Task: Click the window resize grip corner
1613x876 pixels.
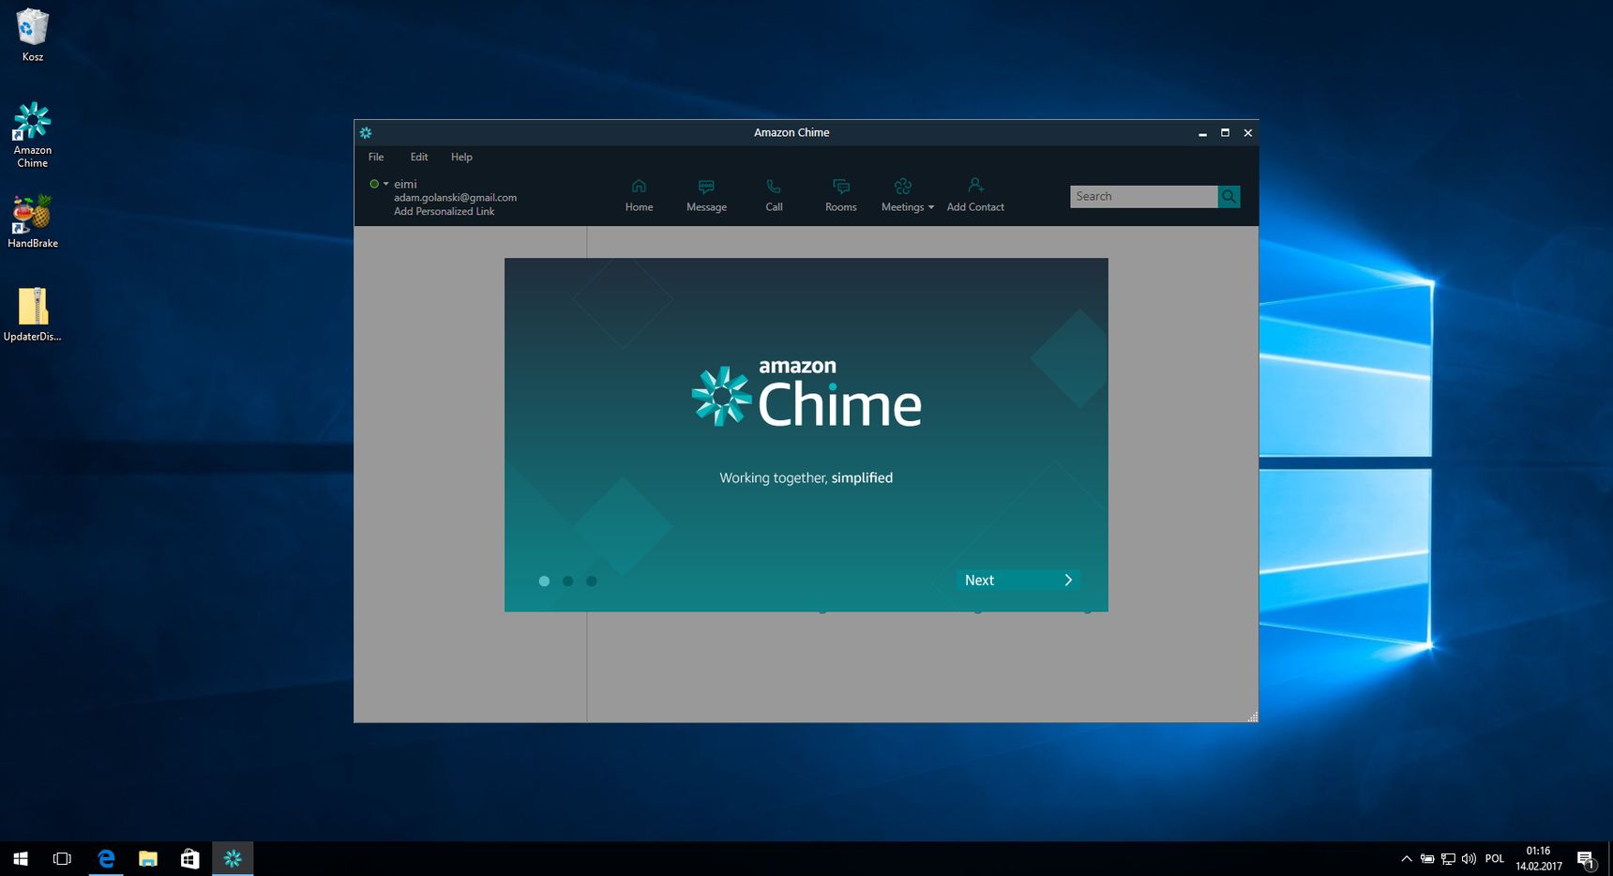Action: (1252, 717)
